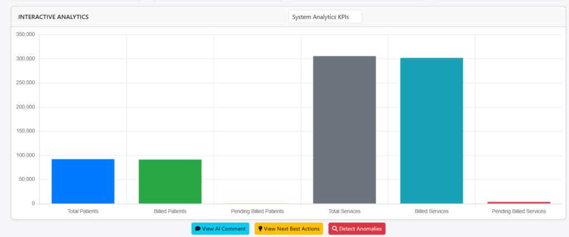Select the green Billed Patients bar

click(170, 182)
